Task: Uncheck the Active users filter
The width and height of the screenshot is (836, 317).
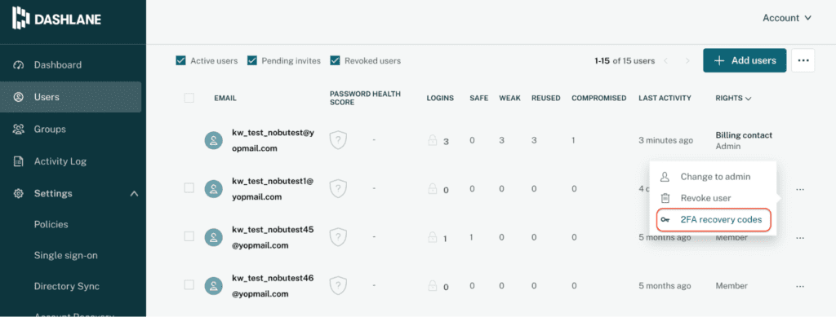Action: tap(180, 60)
